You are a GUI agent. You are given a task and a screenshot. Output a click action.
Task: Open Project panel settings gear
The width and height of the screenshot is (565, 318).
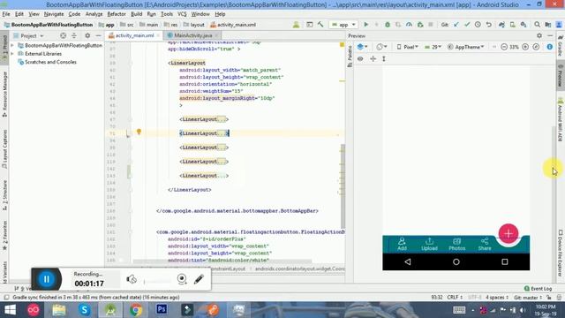pyautogui.click(x=87, y=35)
